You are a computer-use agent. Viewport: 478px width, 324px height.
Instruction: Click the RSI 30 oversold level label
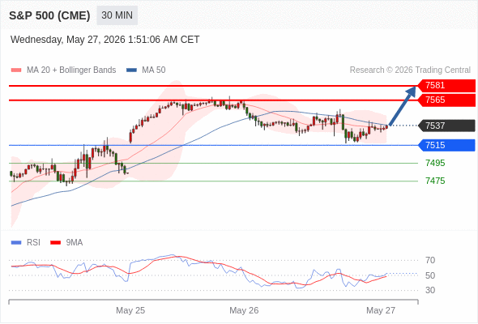[430, 290]
